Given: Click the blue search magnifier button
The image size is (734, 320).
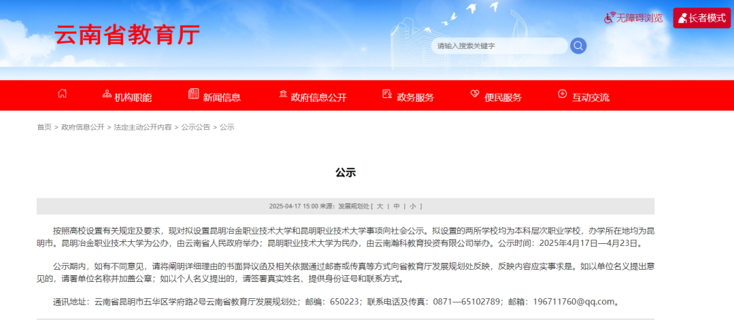Looking at the screenshot, I should [578, 46].
